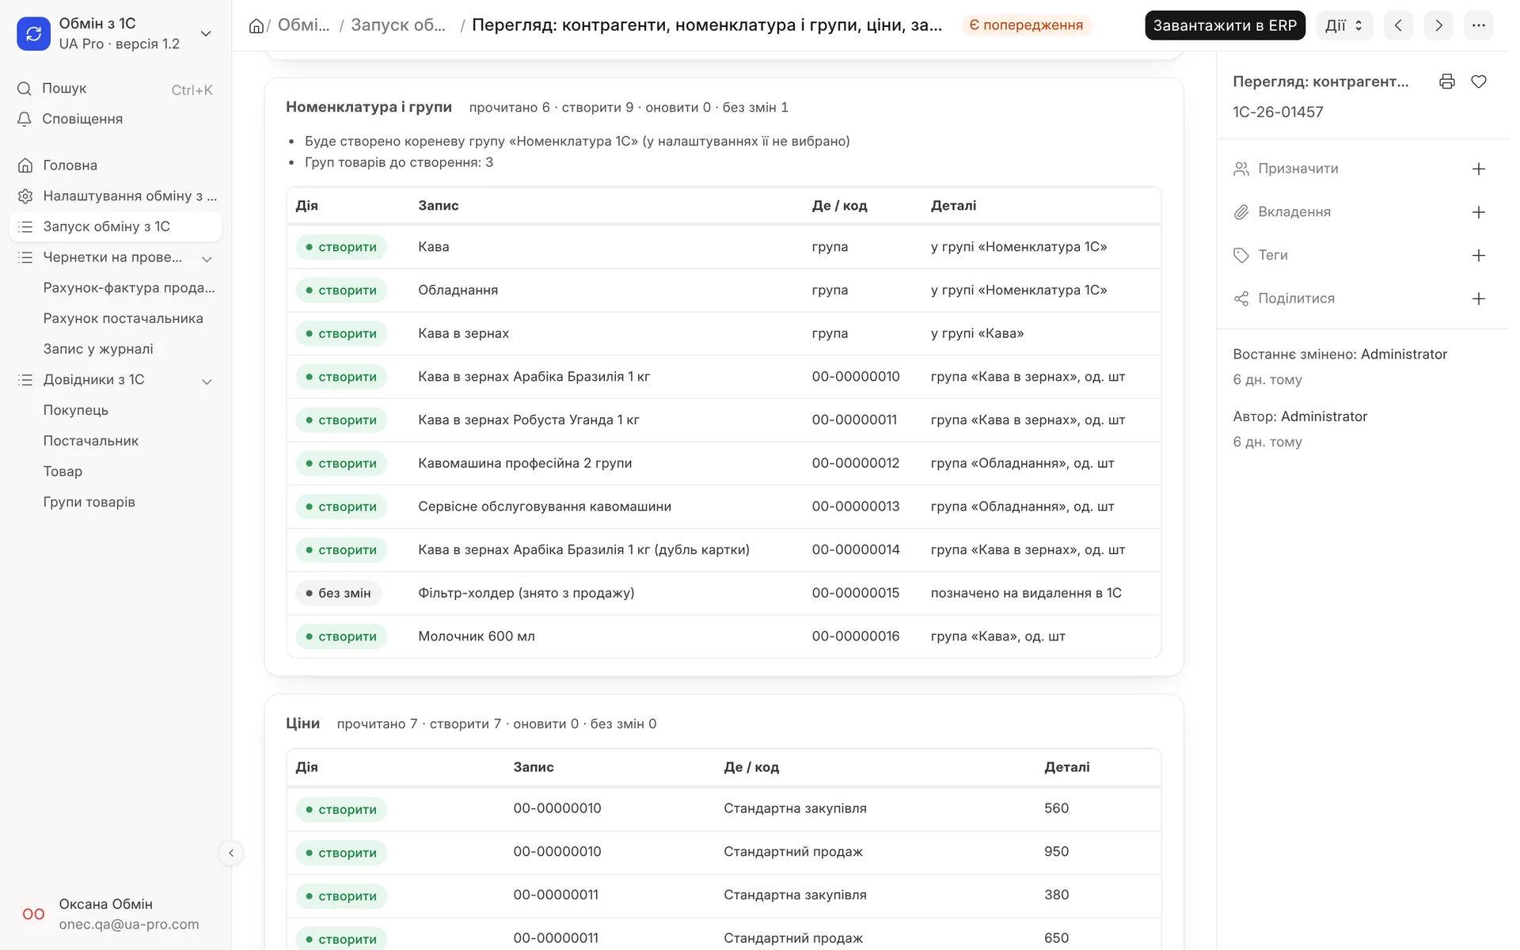Image resolution: width=1520 pixels, height=950 pixels.
Task: Click the Молочник 600 мл record
Action: [477, 636]
